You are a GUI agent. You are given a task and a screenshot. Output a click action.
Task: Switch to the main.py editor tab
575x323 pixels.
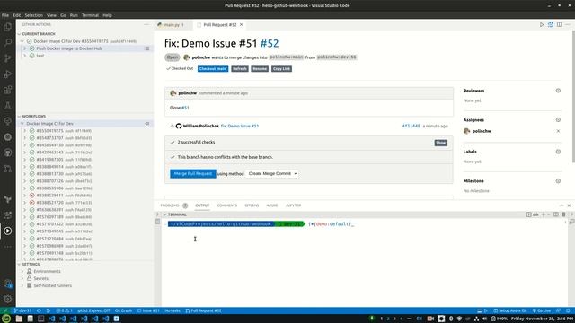tap(172, 25)
